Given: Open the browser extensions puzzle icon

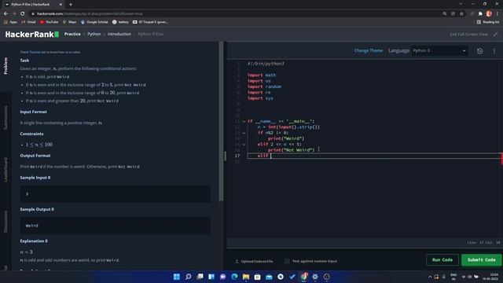Looking at the screenshot, I should [x=480, y=14].
